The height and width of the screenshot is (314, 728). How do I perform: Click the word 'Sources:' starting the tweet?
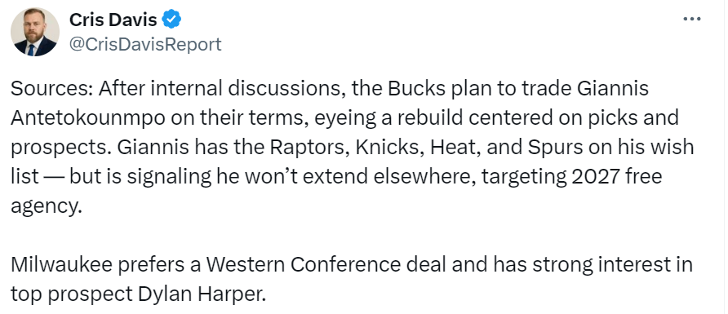click(51, 89)
